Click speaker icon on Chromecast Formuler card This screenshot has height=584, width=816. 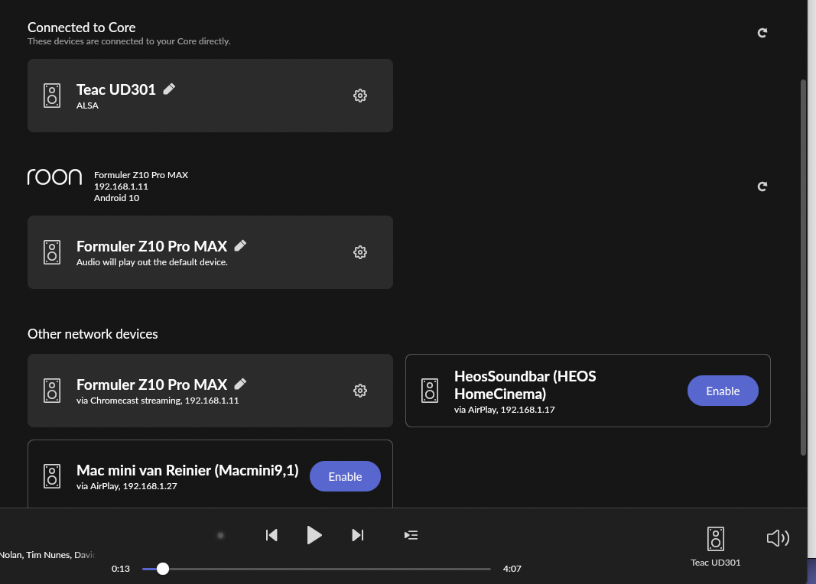[x=52, y=391]
